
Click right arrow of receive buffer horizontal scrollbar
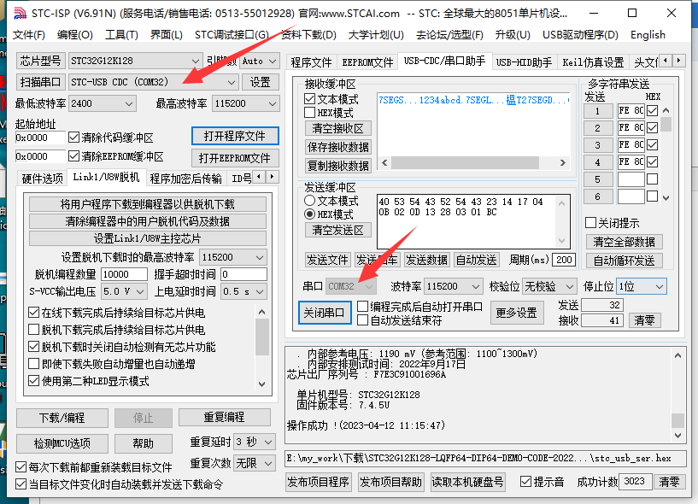pyautogui.click(x=563, y=163)
